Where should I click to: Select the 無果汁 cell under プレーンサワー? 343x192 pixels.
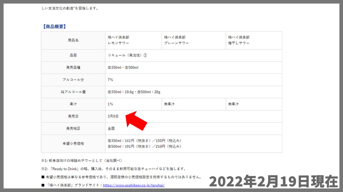click(x=194, y=104)
